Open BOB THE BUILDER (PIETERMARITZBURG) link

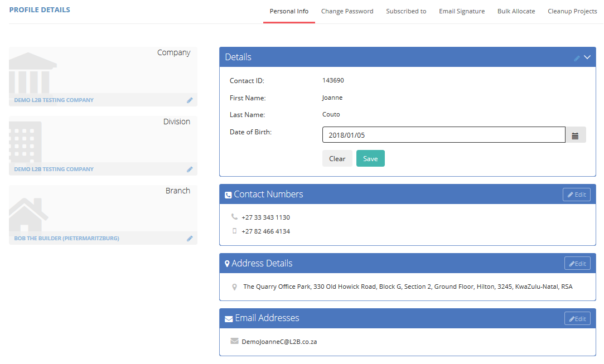tap(66, 239)
